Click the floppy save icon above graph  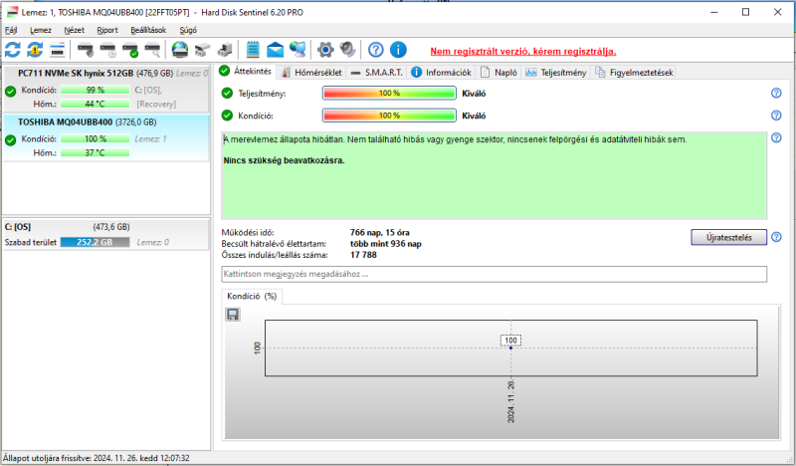point(233,315)
